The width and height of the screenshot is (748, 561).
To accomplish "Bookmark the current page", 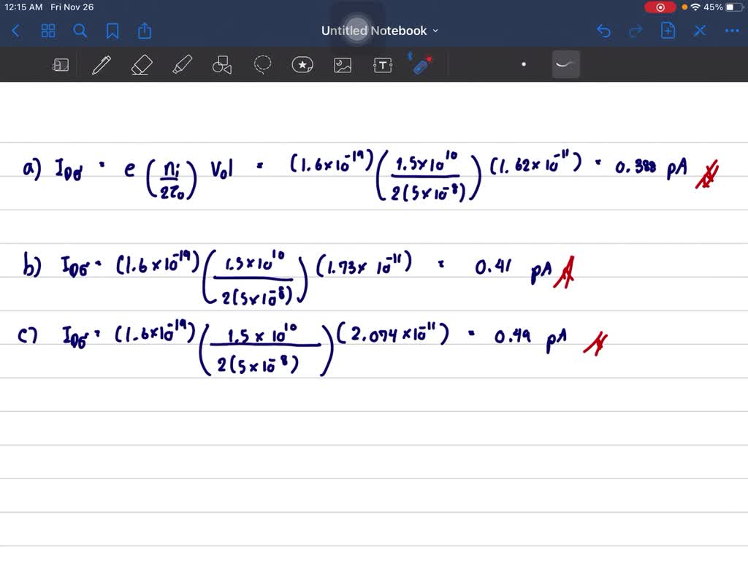I will click(112, 31).
